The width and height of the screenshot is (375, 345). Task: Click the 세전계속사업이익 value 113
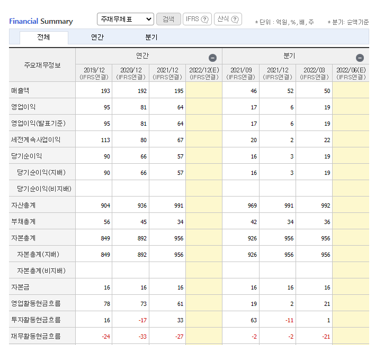105,140
